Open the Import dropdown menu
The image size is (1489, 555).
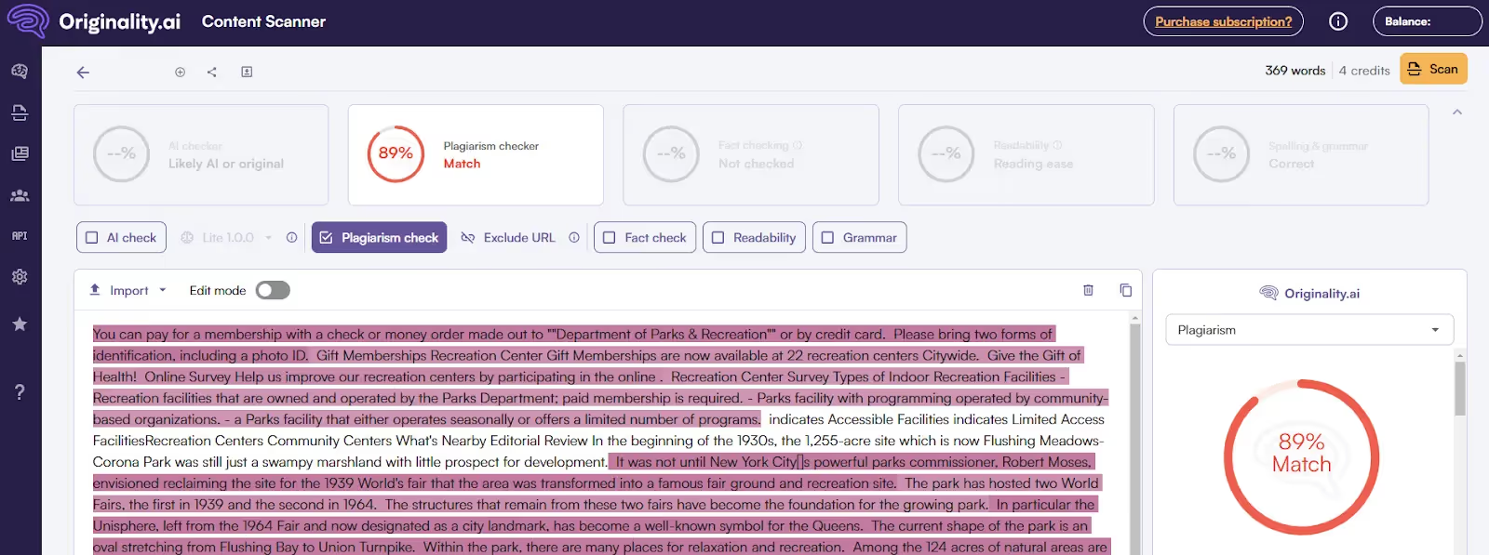[x=128, y=290]
